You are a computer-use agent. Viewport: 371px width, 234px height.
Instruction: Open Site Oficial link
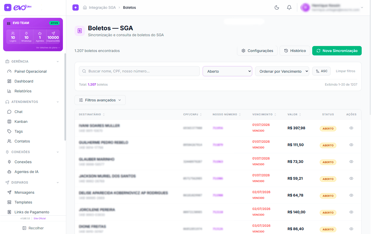[40, 218]
